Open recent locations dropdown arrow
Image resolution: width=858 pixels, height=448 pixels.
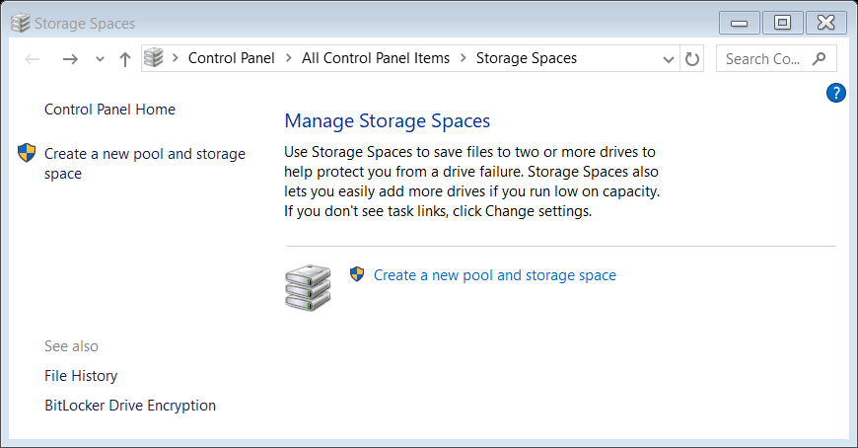pyautogui.click(x=100, y=58)
